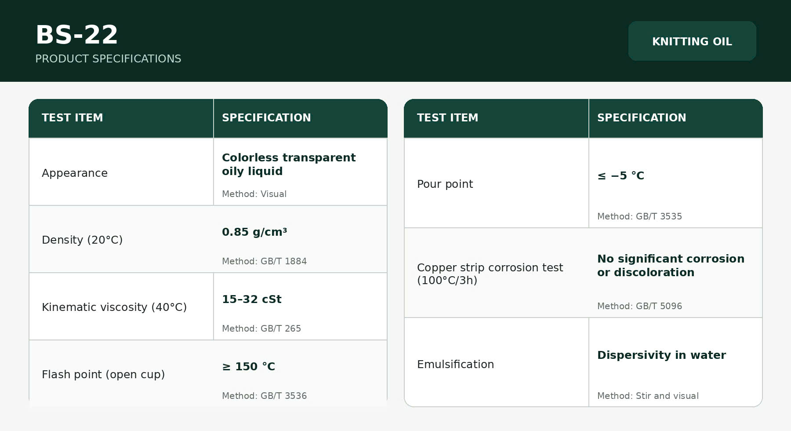Select the Appearance row label
The width and height of the screenshot is (791, 431).
pyautogui.click(x=75, y=173)
